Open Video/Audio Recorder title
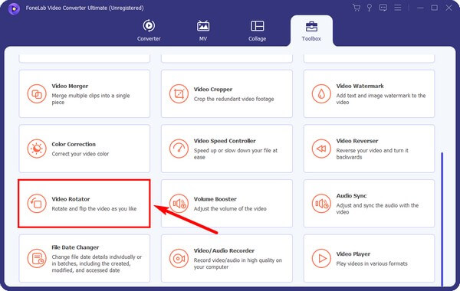 click(x=224, y=251)
